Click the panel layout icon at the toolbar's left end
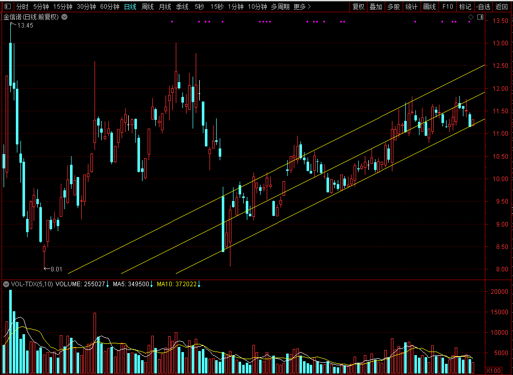 [8, 7]
